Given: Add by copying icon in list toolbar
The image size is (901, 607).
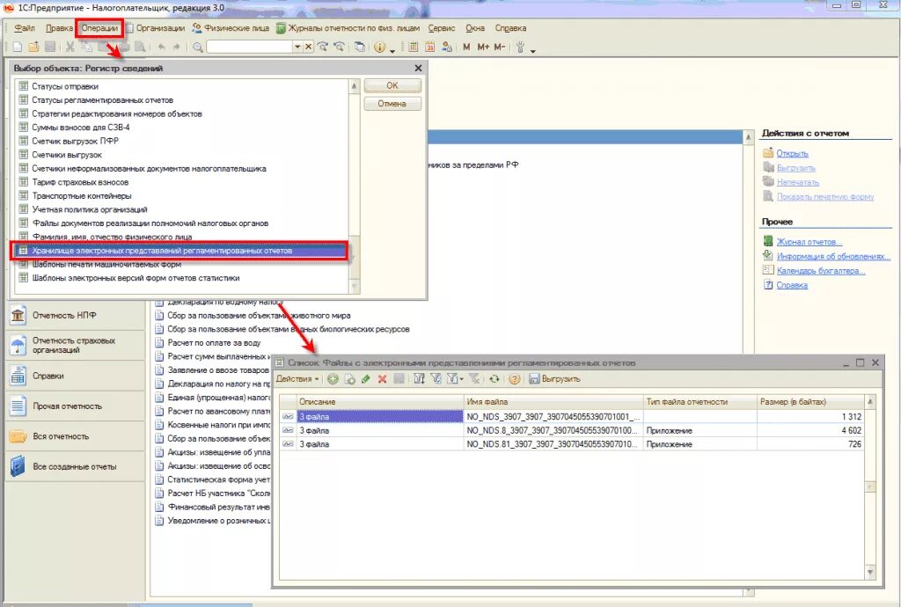Looking at the screenshot, I should [349, 379].
